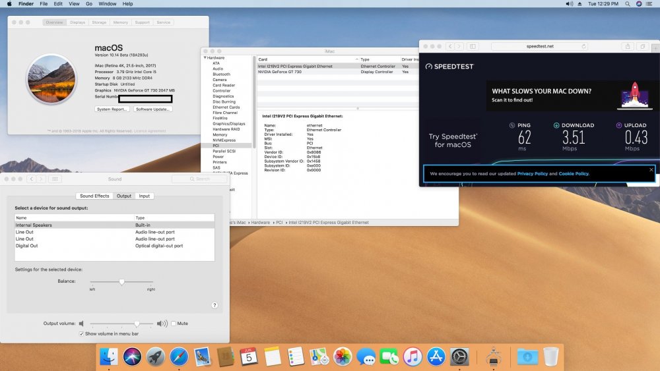Open Finder from the Dock
The width and height of the screenshot is (660, 371).
tap(109, 357)
